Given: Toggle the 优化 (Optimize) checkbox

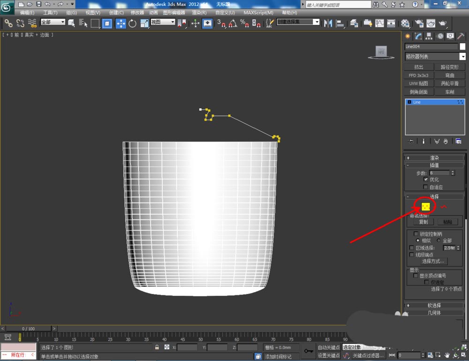Looking at the screenshot, I should (426, 180).
